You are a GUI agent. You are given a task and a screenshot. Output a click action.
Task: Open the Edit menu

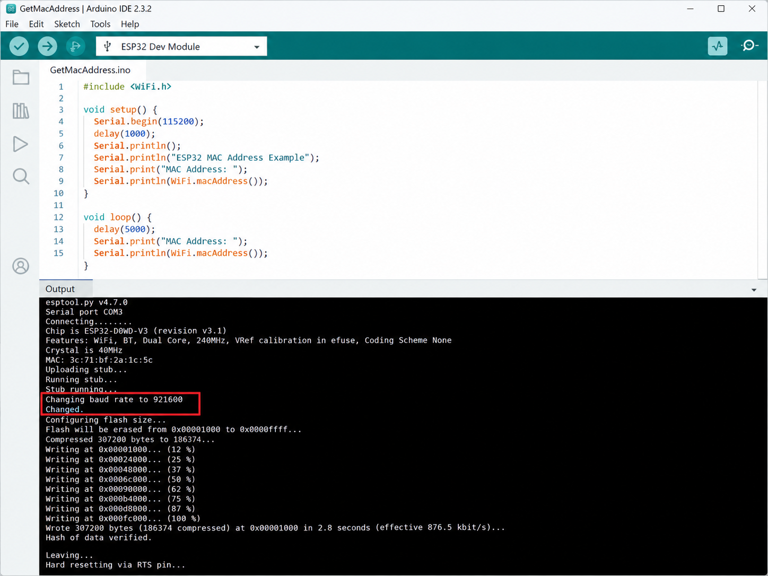36,24
